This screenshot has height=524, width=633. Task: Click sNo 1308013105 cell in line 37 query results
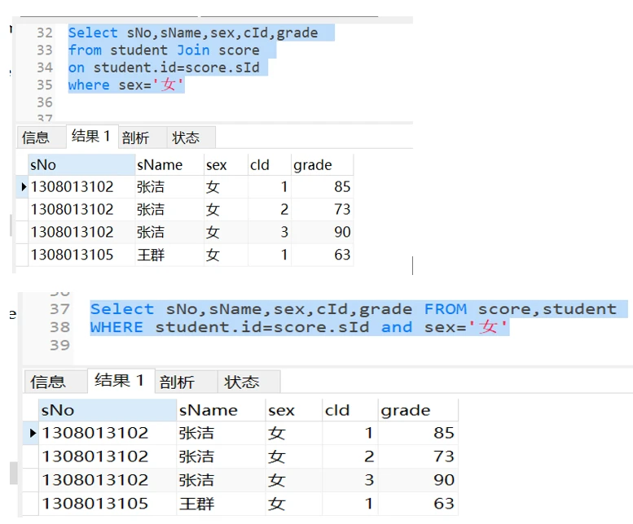pos(95,504)
